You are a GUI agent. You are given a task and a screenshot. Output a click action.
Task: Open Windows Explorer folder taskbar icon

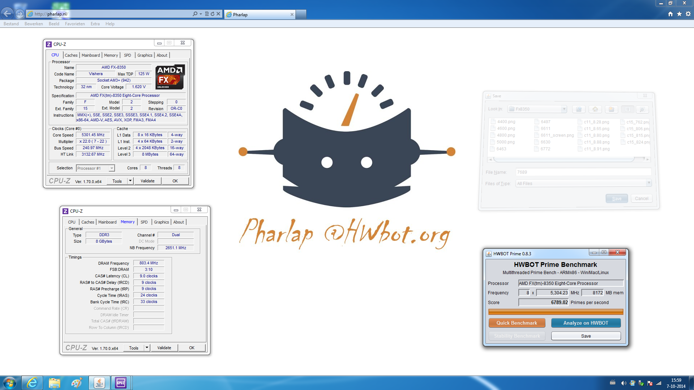[55, 383]
